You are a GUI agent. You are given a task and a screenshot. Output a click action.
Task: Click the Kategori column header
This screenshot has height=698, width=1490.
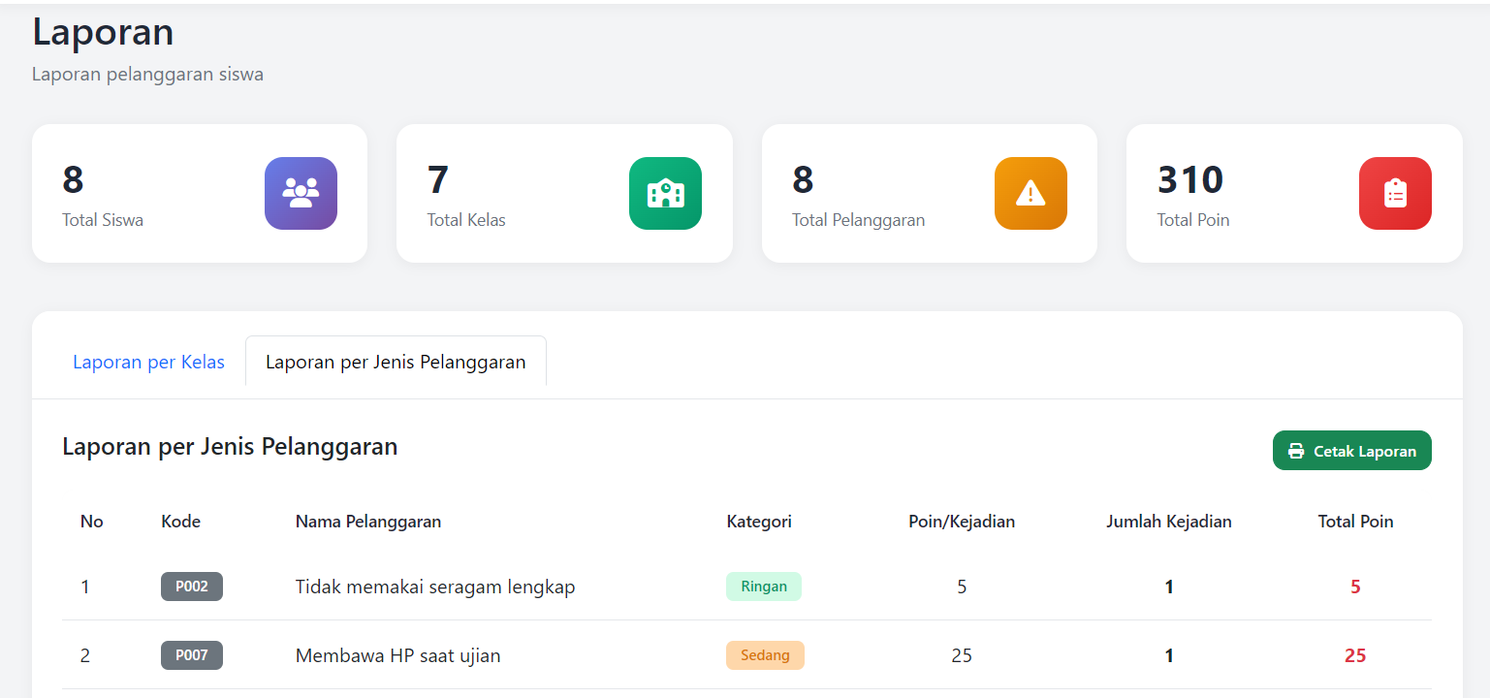[x=759, y=522]
